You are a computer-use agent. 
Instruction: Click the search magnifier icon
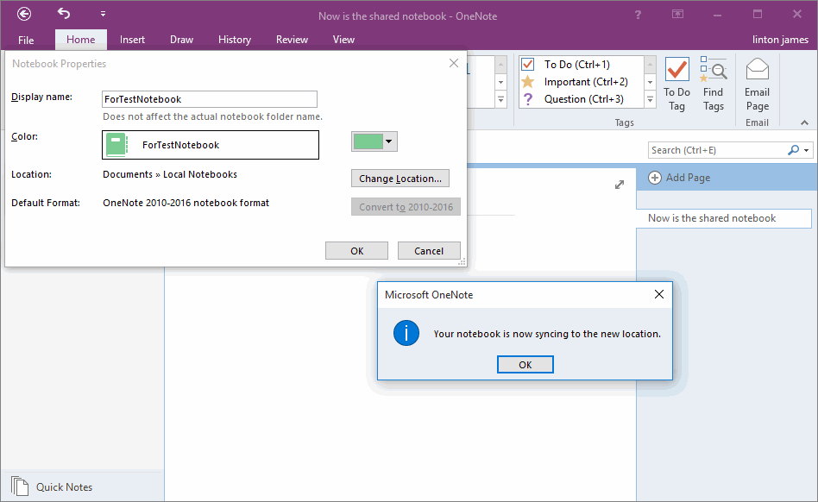pos(793,149)
